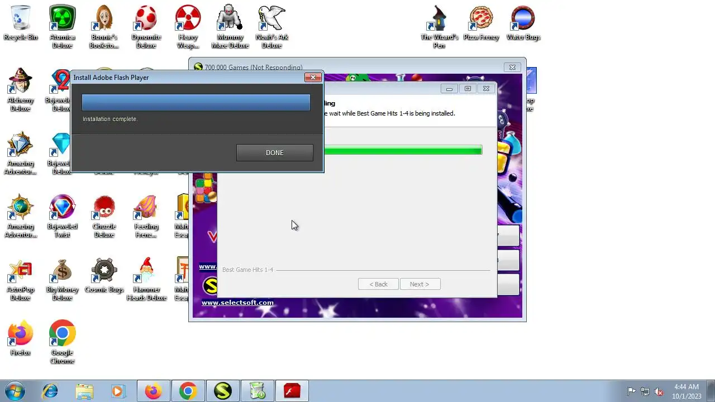
Task: Close the 700 000 Games window
Action: click(x=512, y=67)
